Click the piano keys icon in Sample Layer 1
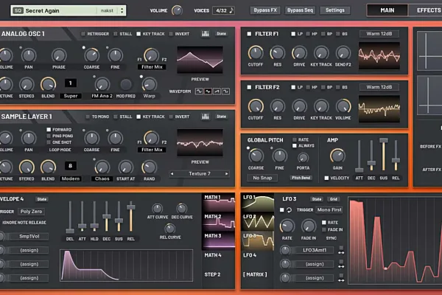Screen dimensions: 442x295 [206, 117]
